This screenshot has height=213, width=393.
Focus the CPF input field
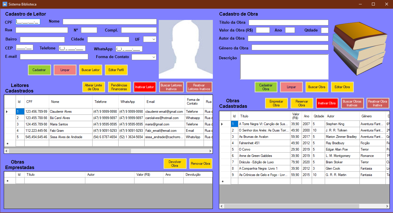pos(28,21)
